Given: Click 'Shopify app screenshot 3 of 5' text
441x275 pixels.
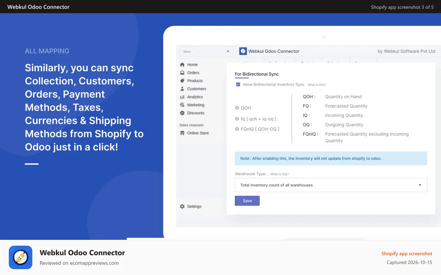Looking at the screenshot, I should click(402, 7).
